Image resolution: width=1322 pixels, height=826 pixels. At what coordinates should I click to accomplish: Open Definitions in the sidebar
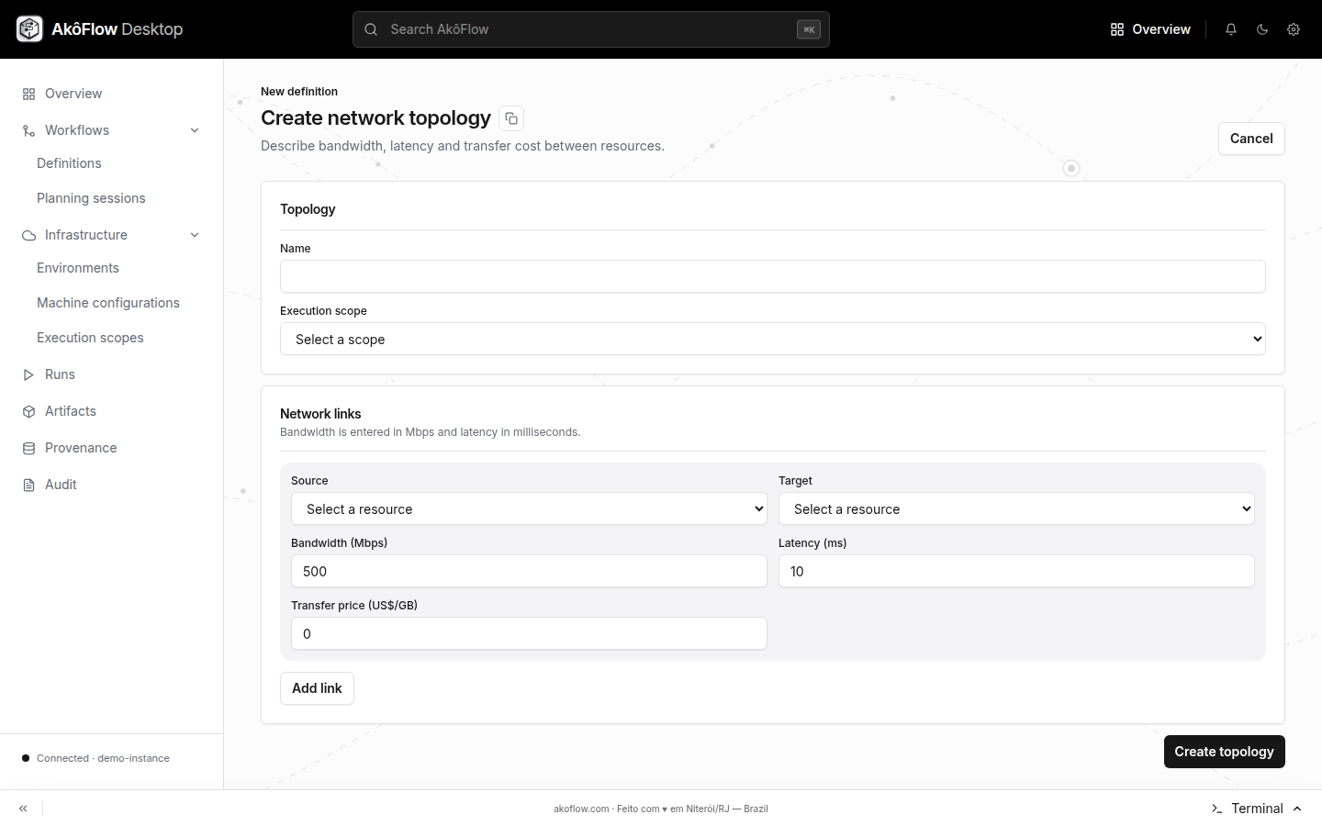(69, 163)
